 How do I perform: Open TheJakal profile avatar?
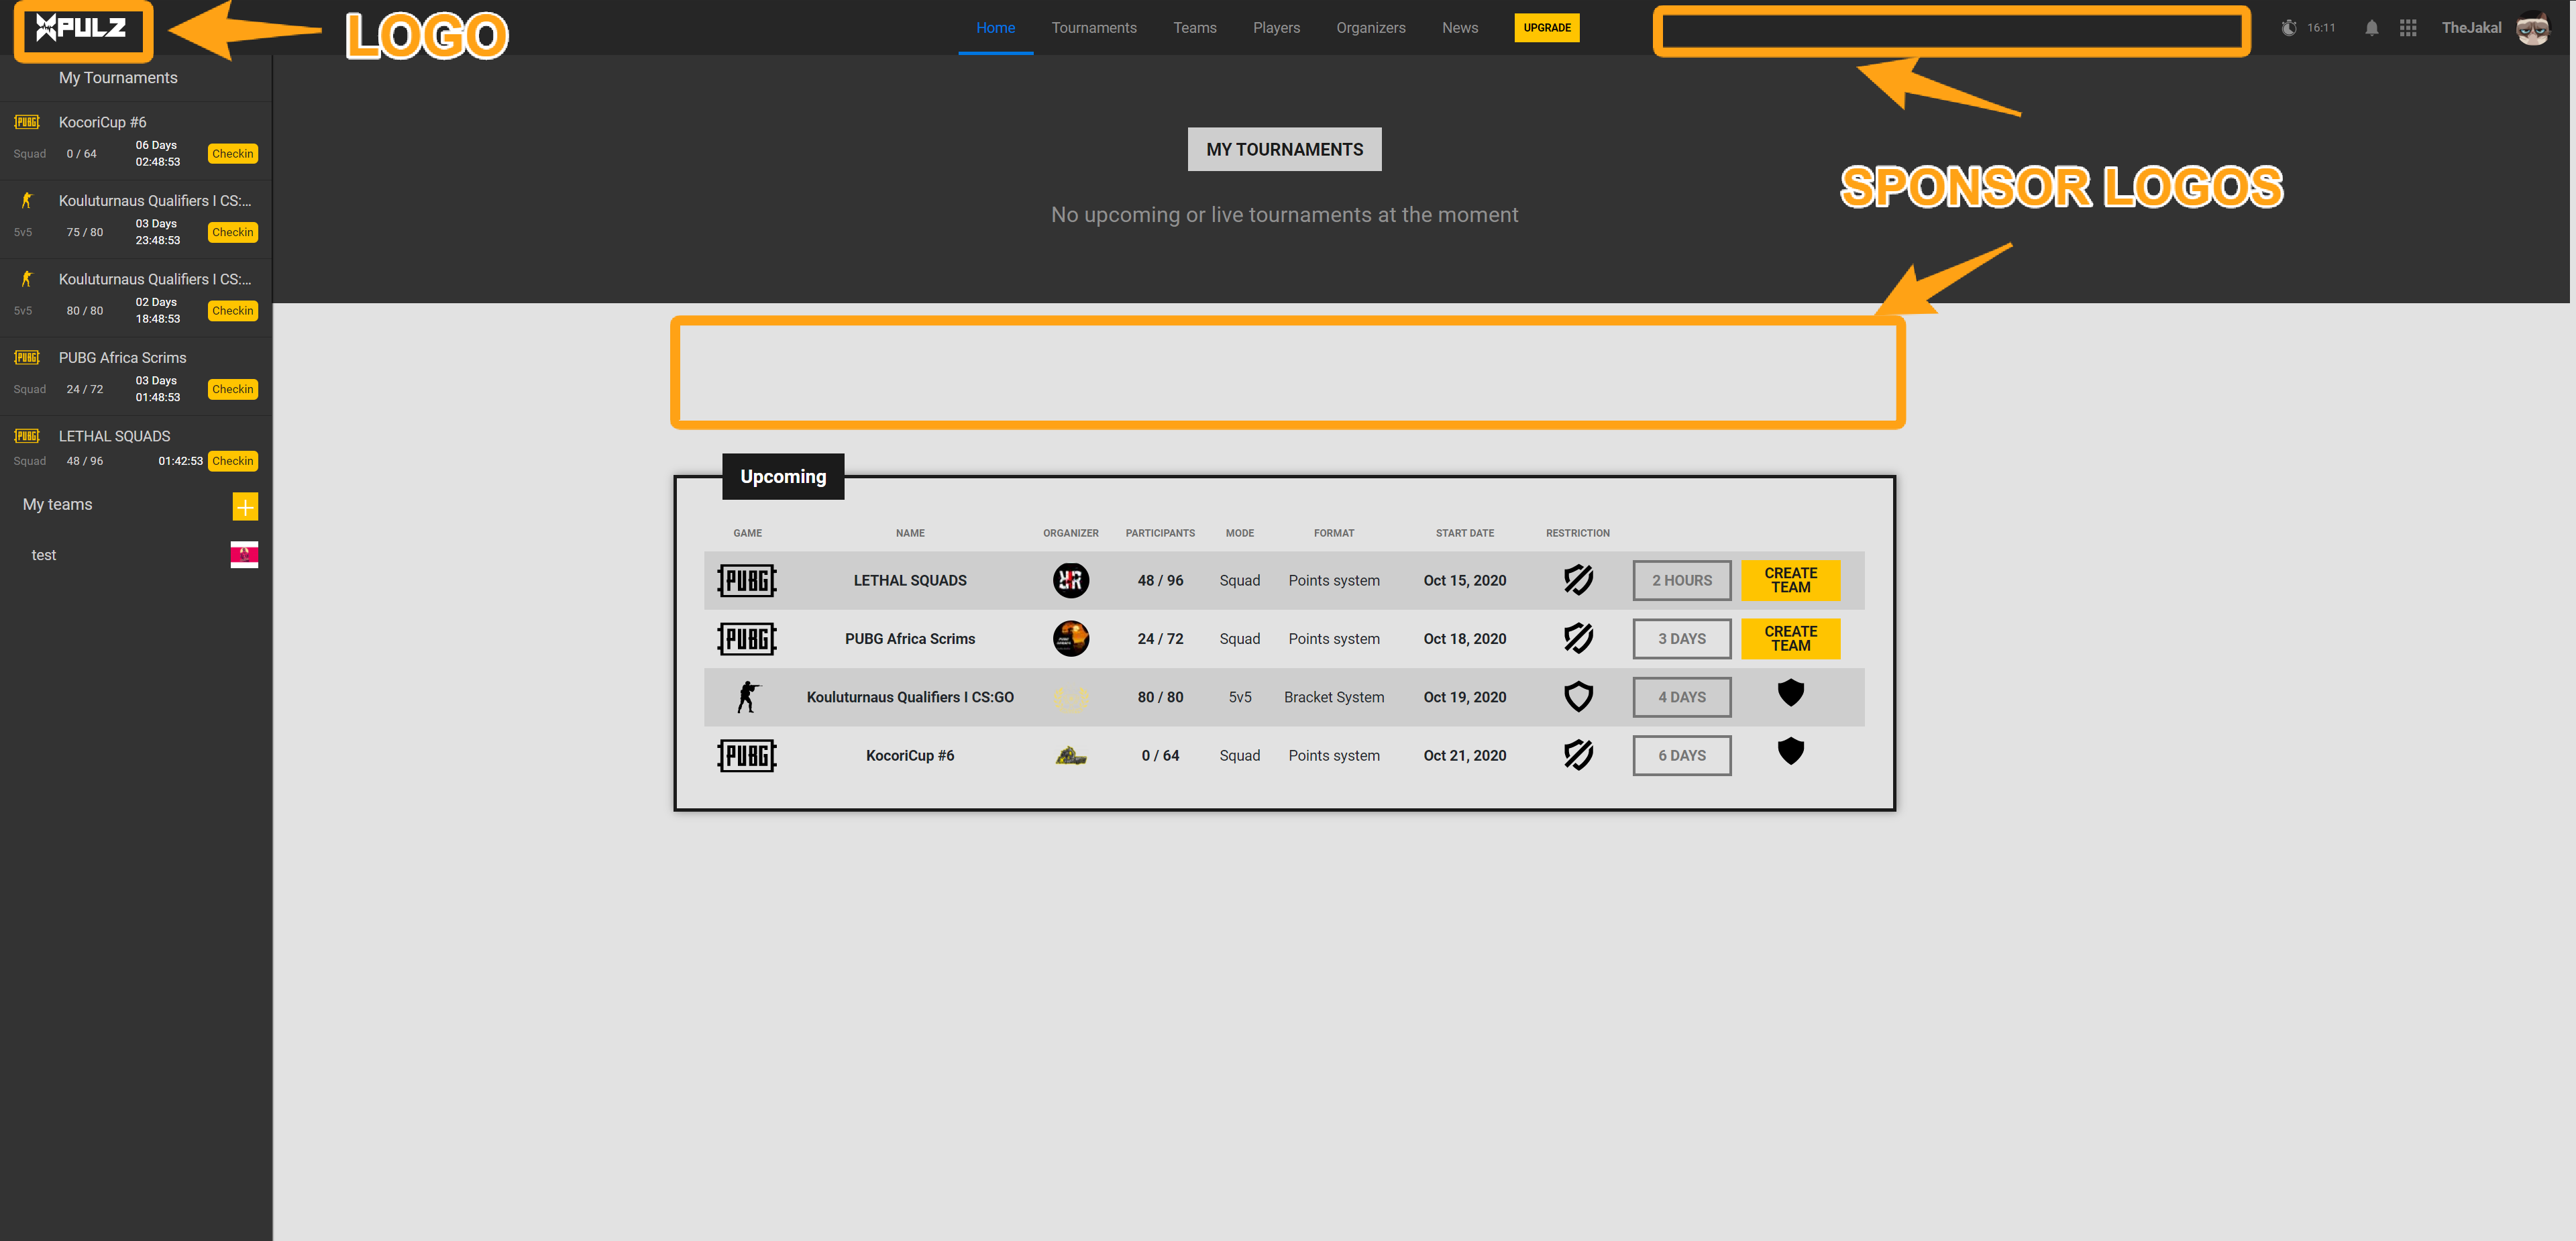(2533, 28)
